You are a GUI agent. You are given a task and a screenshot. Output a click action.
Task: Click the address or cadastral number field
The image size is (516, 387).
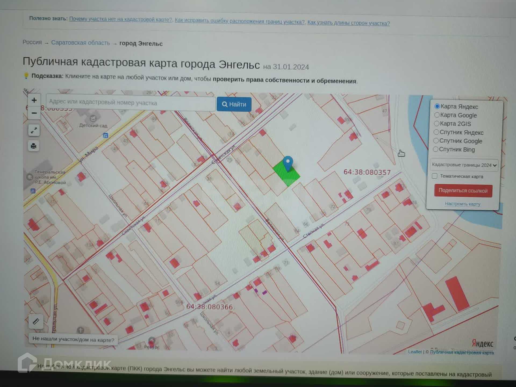pyautogui.click(x=131, y=102)
